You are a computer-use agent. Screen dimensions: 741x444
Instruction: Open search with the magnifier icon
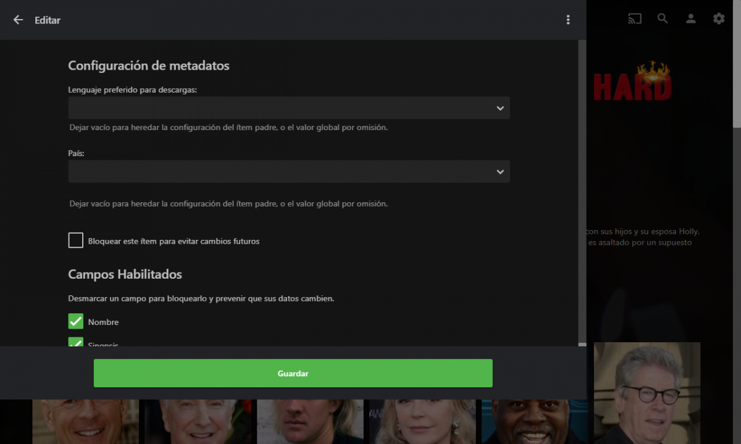663,18
